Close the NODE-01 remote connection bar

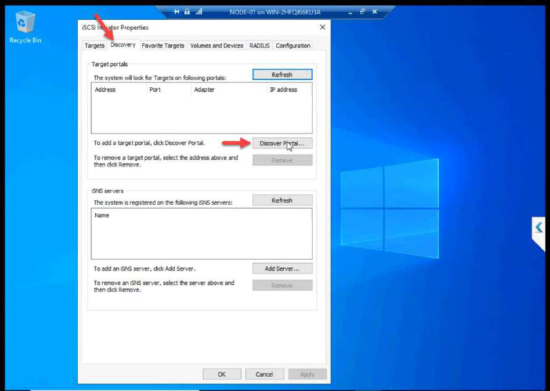374,12
